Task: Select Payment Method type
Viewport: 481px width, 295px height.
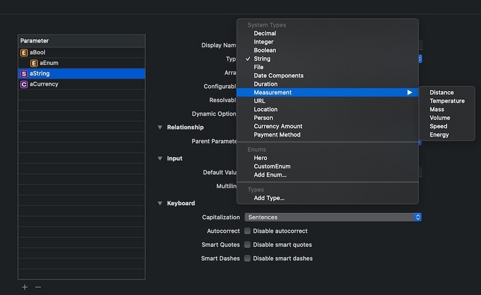Action: coord(328,135)
